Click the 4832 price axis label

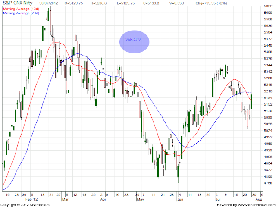point(268,170)
